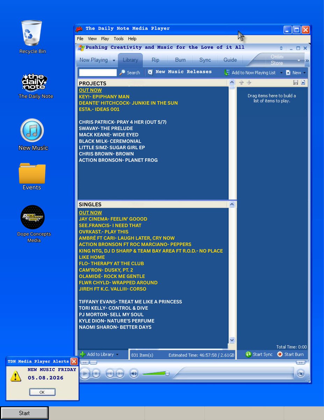
Task: Switch to the Rip tab
Action: (x=155, y=60)
